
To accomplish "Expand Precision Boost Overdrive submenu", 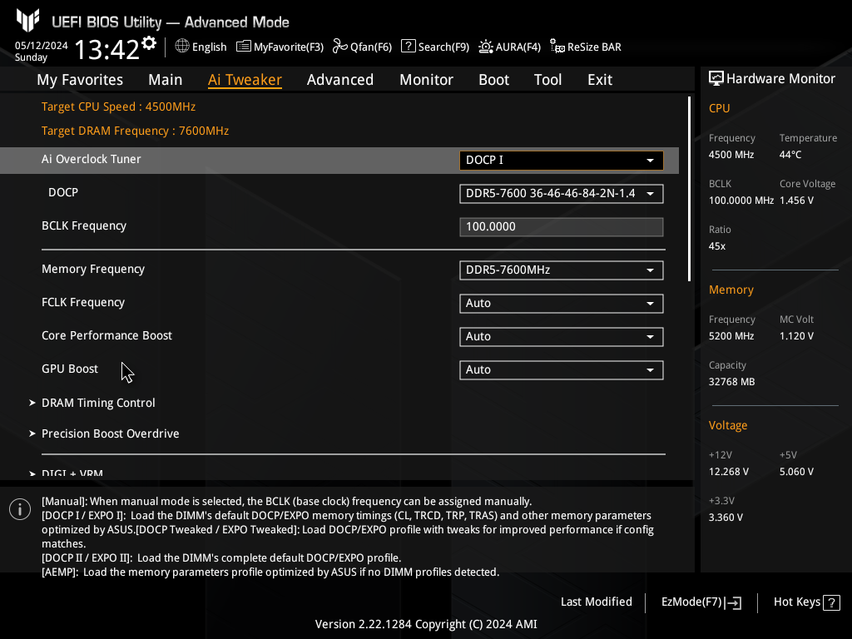I will (104, 433).
